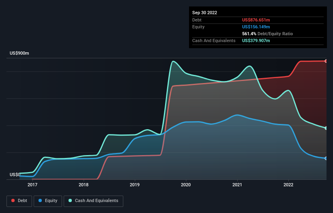Screen dimensions: 333x213
Task: Click the US$0 axis label
Action: [x=15, y=175]
